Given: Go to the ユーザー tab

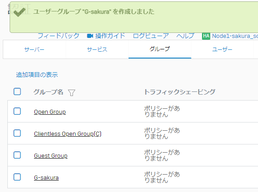Looking at the screenshot, I should pos(222,49).
